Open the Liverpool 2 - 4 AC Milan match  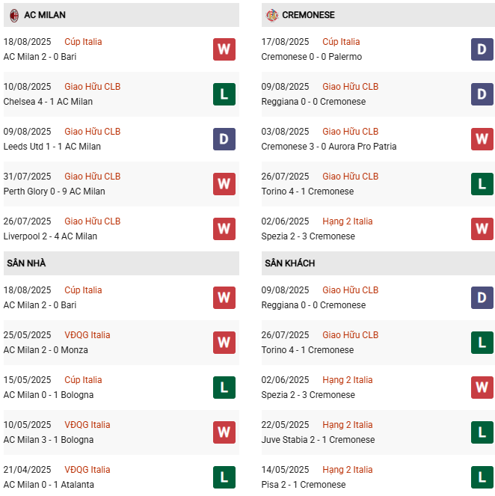tap(50, 236)
